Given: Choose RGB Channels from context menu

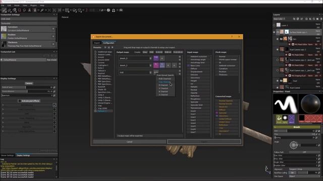Looking at the screenshot, I should (166, 79).
